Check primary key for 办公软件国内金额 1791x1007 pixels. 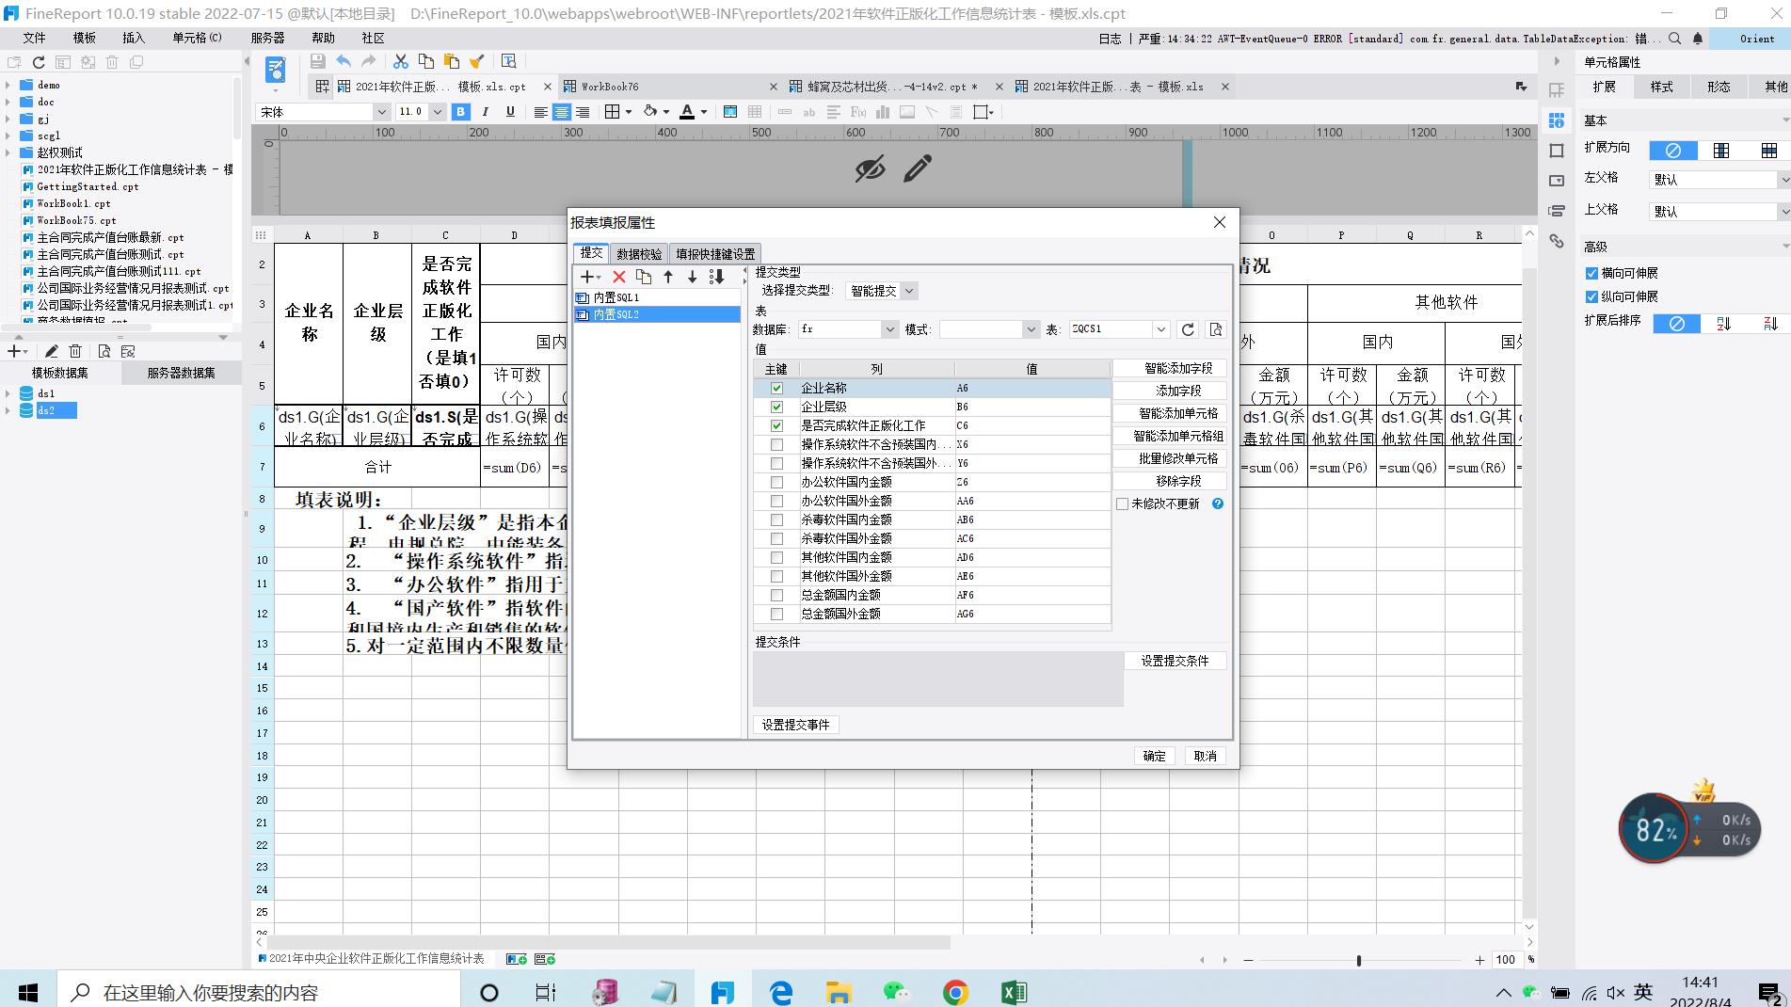tap(776, 482)
